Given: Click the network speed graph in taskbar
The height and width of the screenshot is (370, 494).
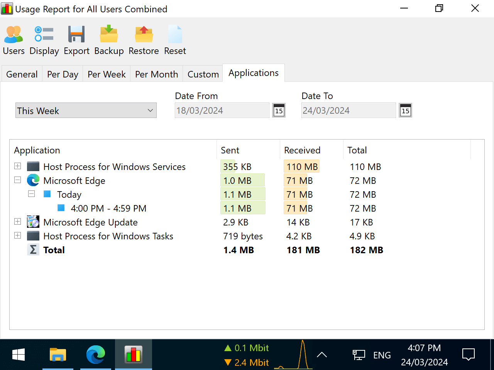Looking at the screenshot, I should click(x=293, y=355).
